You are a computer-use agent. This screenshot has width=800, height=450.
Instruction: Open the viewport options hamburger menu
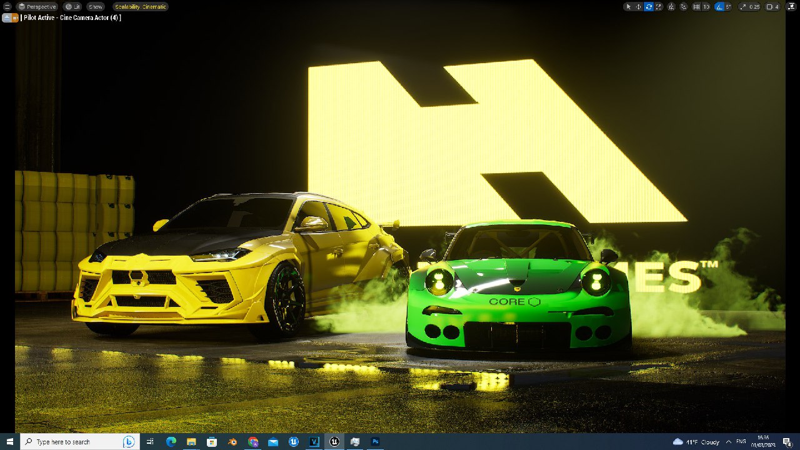[x=7, y=6]
